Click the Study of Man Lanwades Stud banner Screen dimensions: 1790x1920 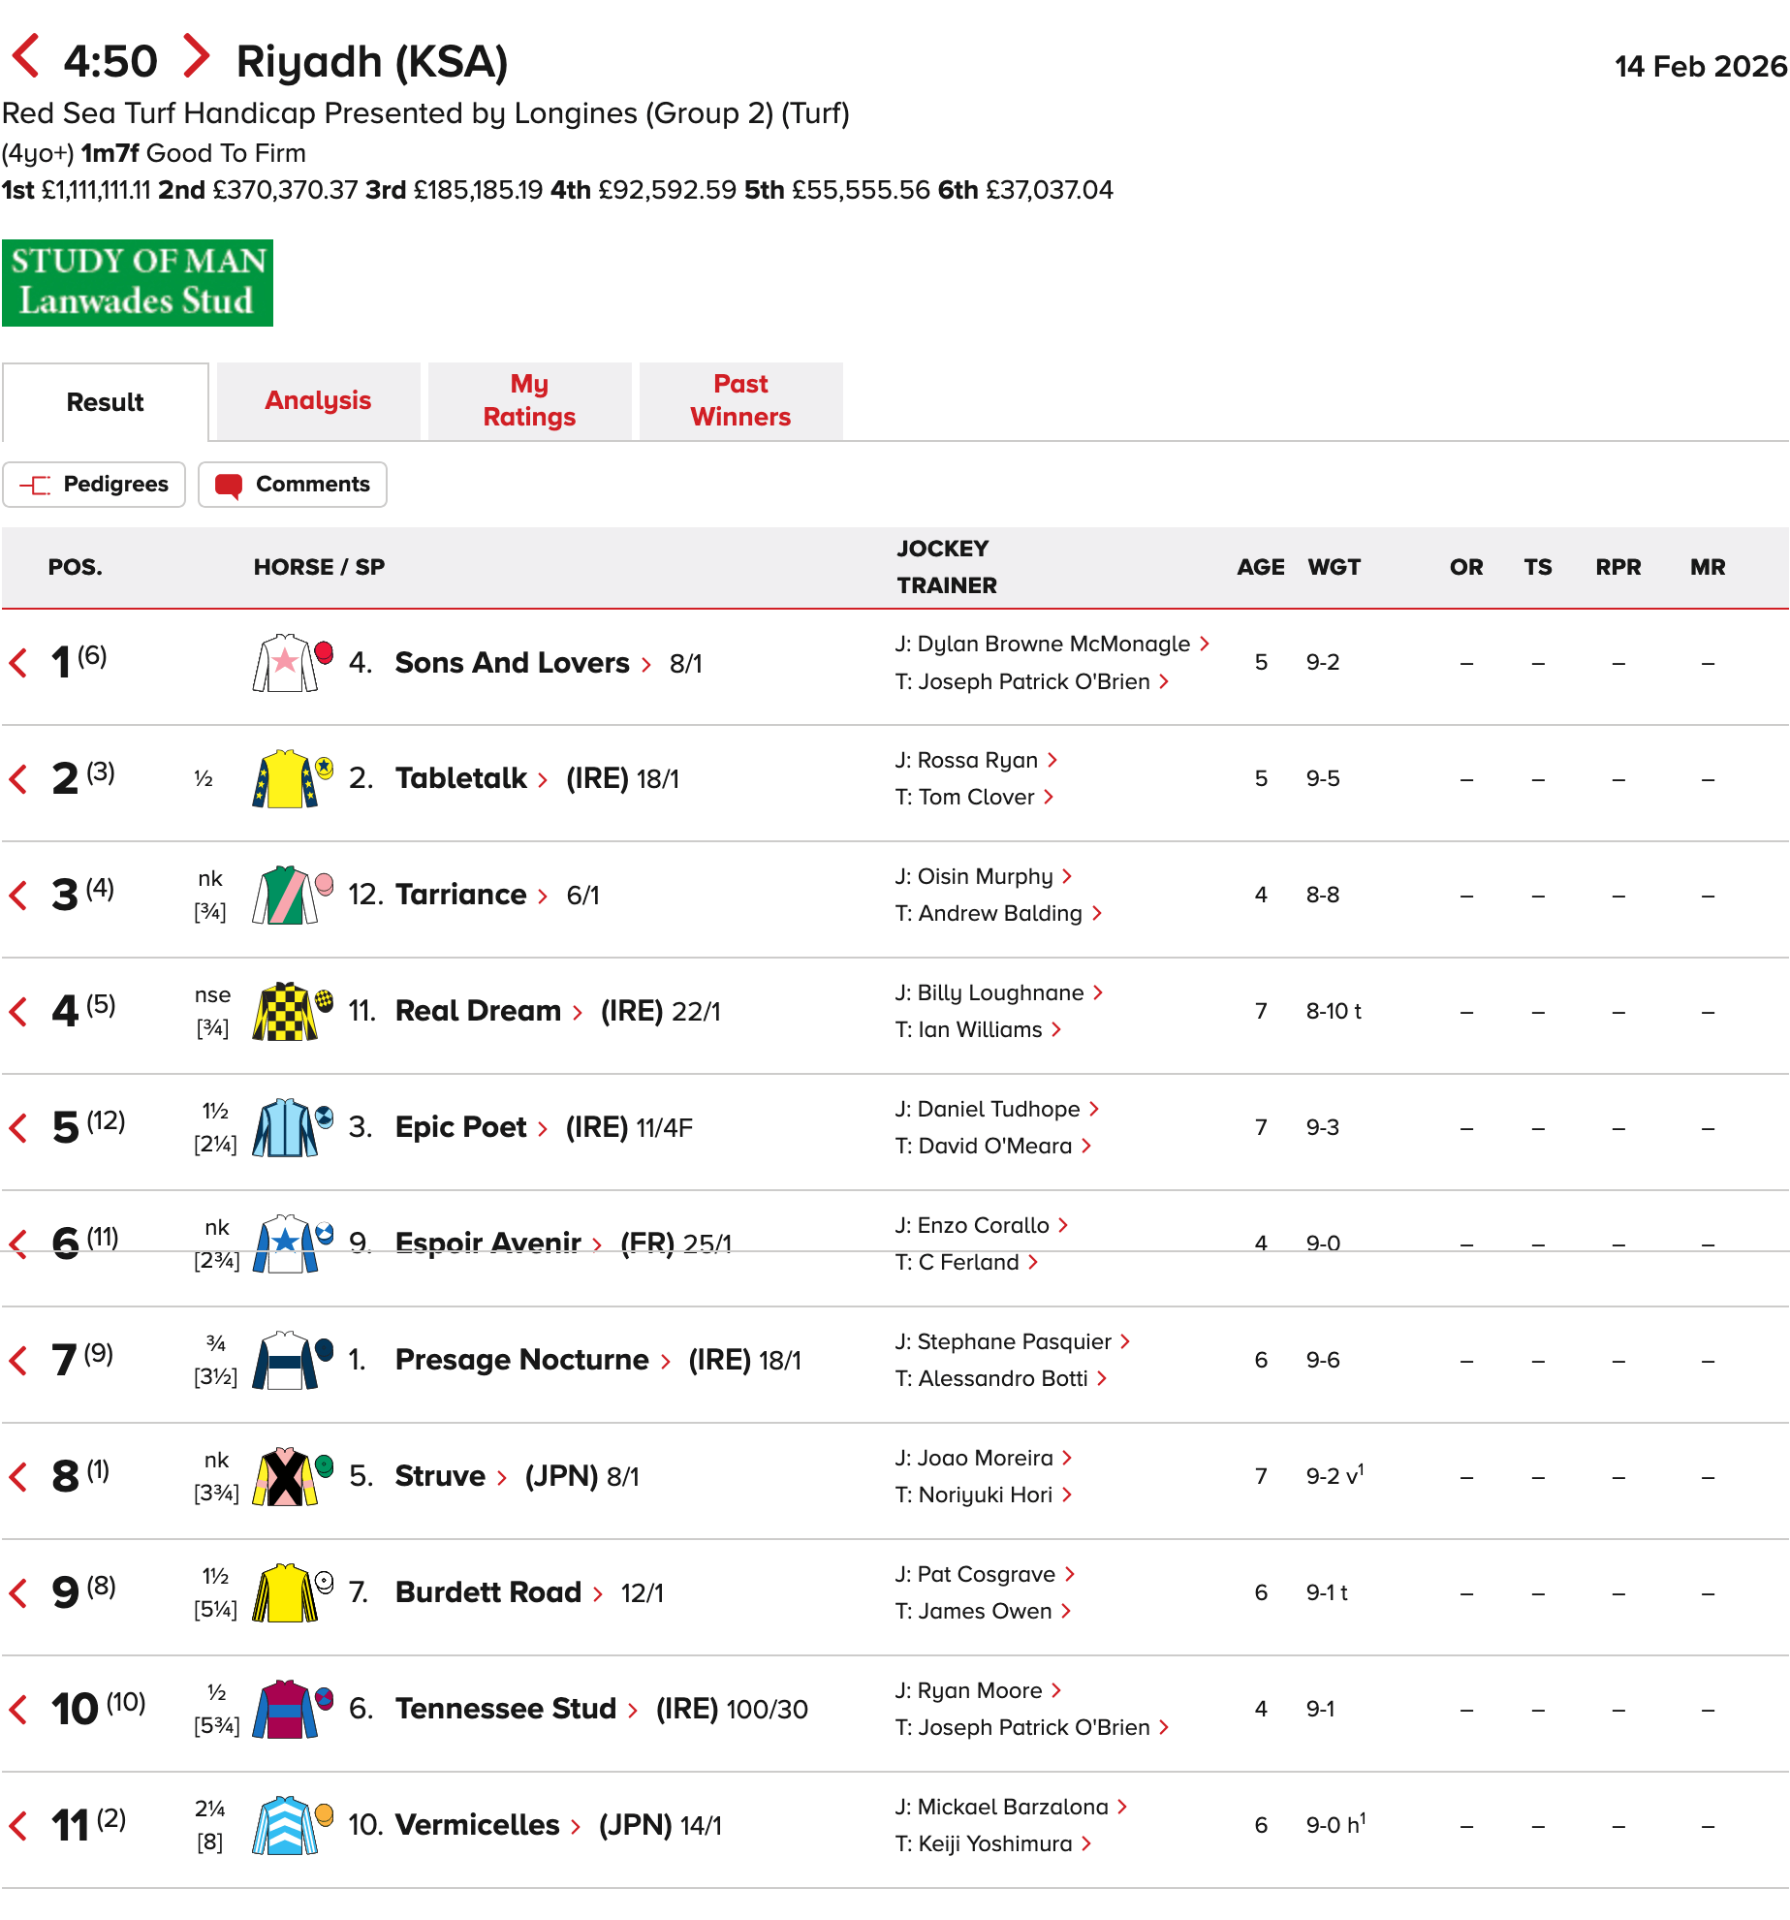(x=138, y=283)
